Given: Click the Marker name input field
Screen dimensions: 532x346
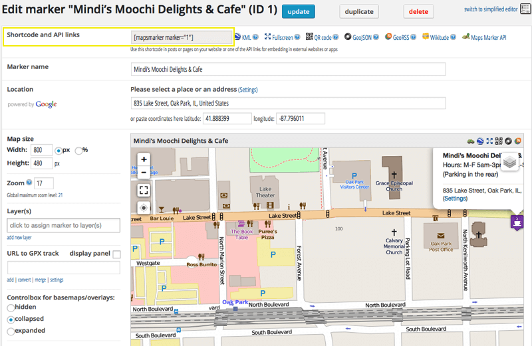Looking at the screenshot, I should pyautogui.click(x=288, y=69).
